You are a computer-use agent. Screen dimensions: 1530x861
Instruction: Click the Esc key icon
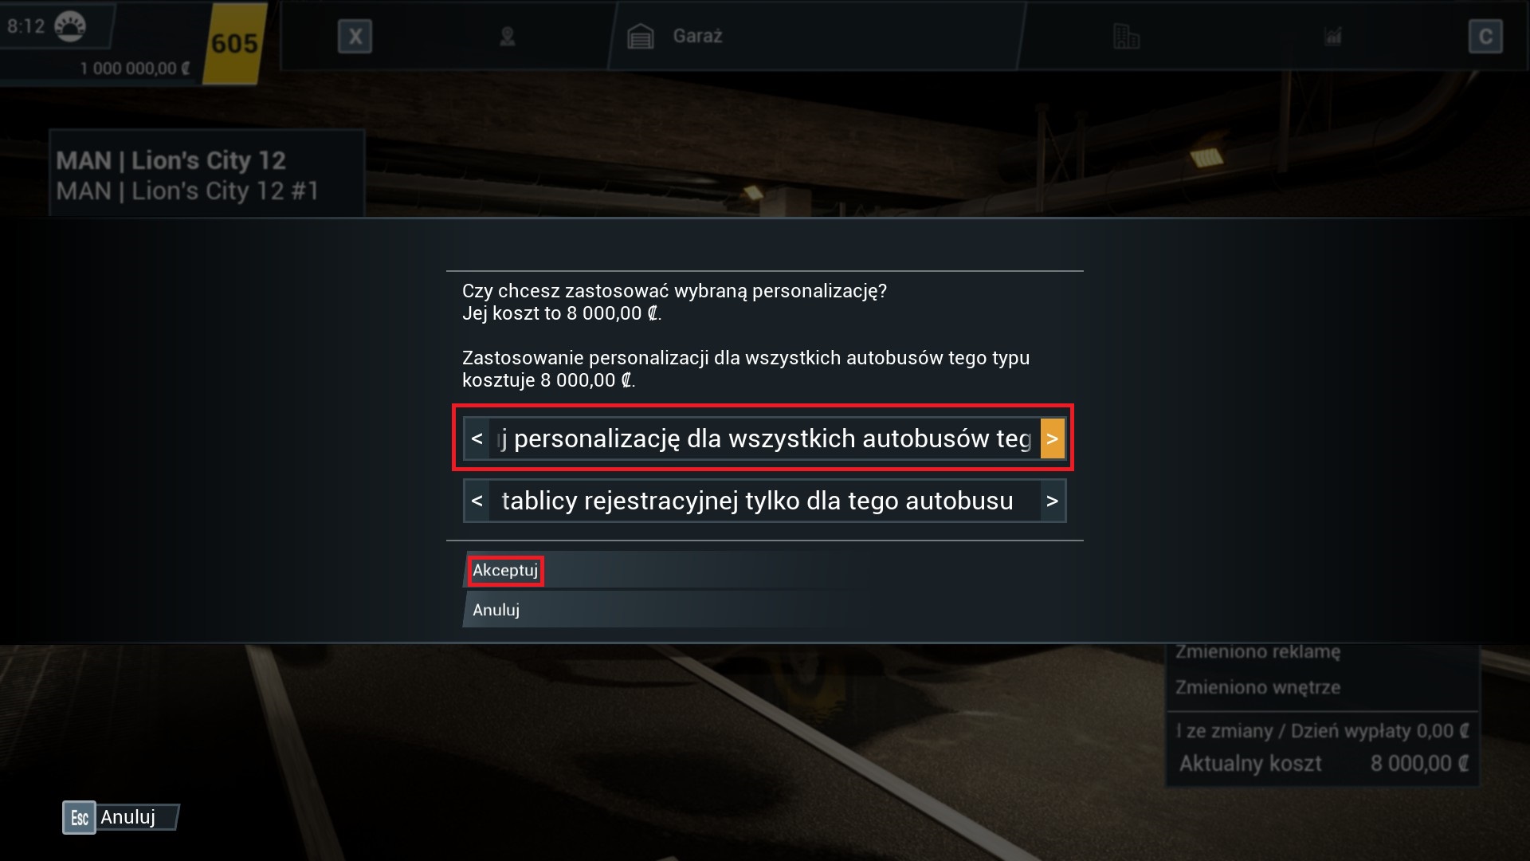click(79, 817)
